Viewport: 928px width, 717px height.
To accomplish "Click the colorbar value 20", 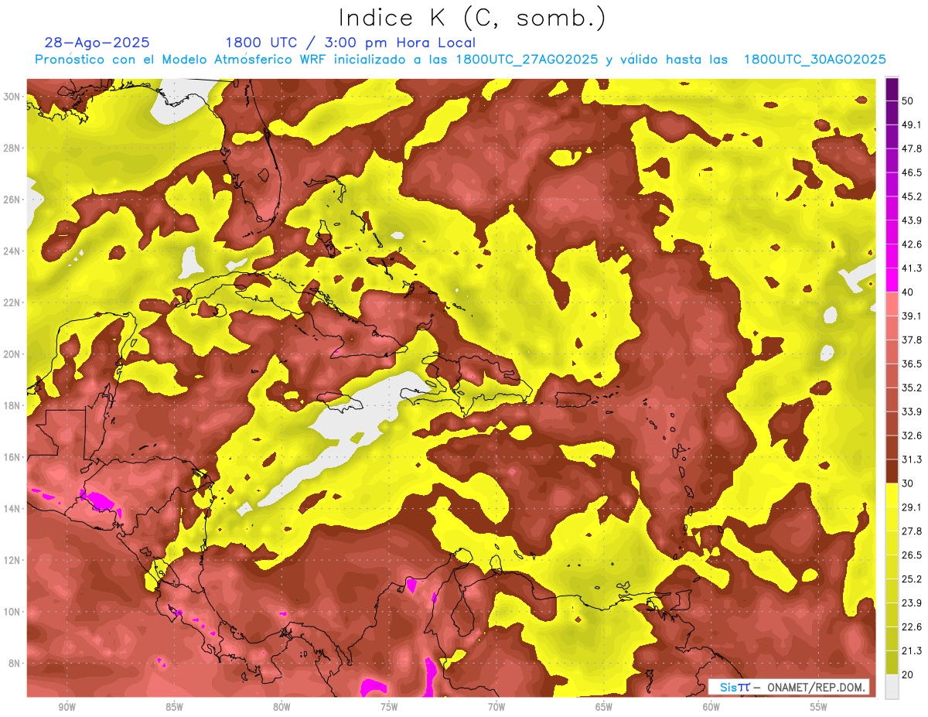I will (x=908, y=674).
